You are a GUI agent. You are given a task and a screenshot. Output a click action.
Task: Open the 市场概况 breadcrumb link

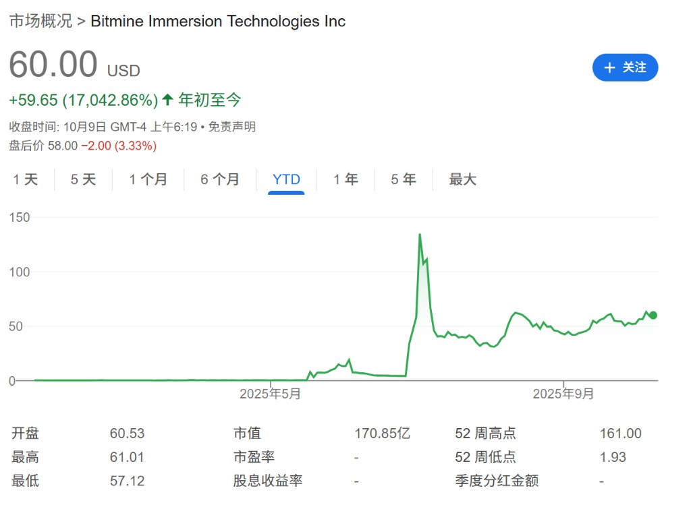coord(40,21)
